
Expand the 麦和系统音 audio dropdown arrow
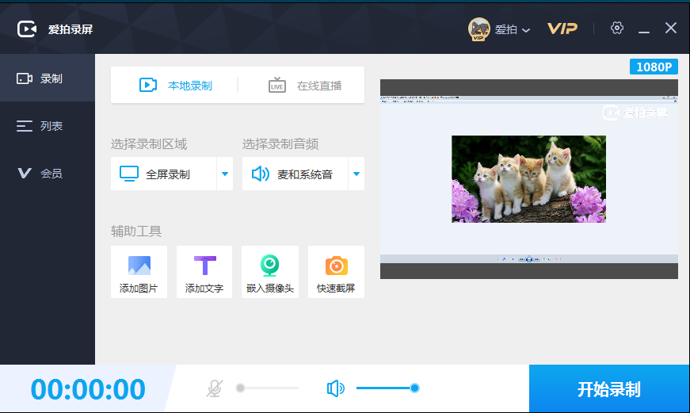click(356, 174)
